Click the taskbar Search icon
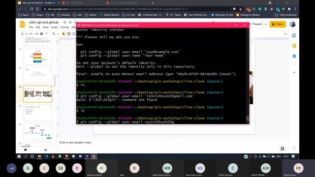 click(26, 156)
